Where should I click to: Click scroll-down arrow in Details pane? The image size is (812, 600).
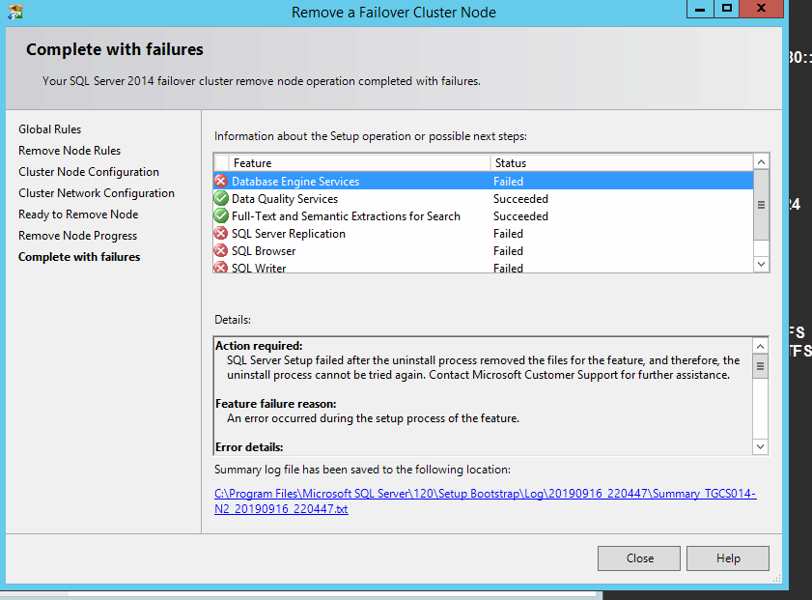click(760, 445)
